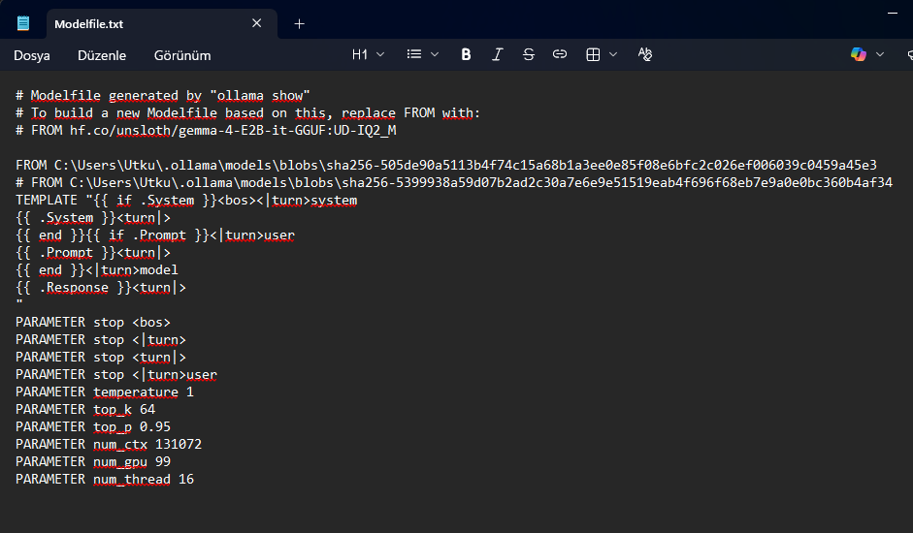This screenshot has width=913, height=533.
Task: Toggle bold formatting
Action: pyautogui.click(x=466, y=54)
